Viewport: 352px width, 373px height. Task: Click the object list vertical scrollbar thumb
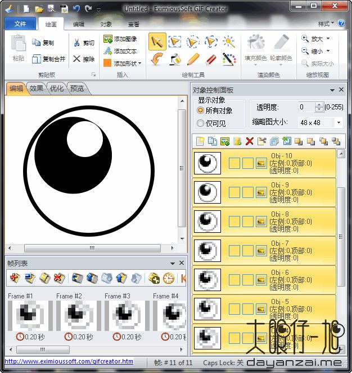[x=341, y=237]
